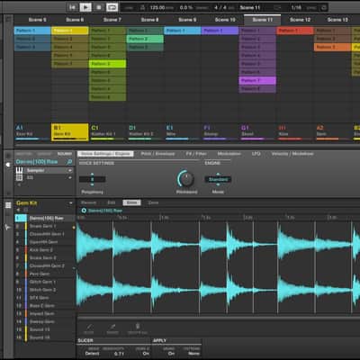
Task: Click the Play button in the transport
Action: tap(85, 7)
